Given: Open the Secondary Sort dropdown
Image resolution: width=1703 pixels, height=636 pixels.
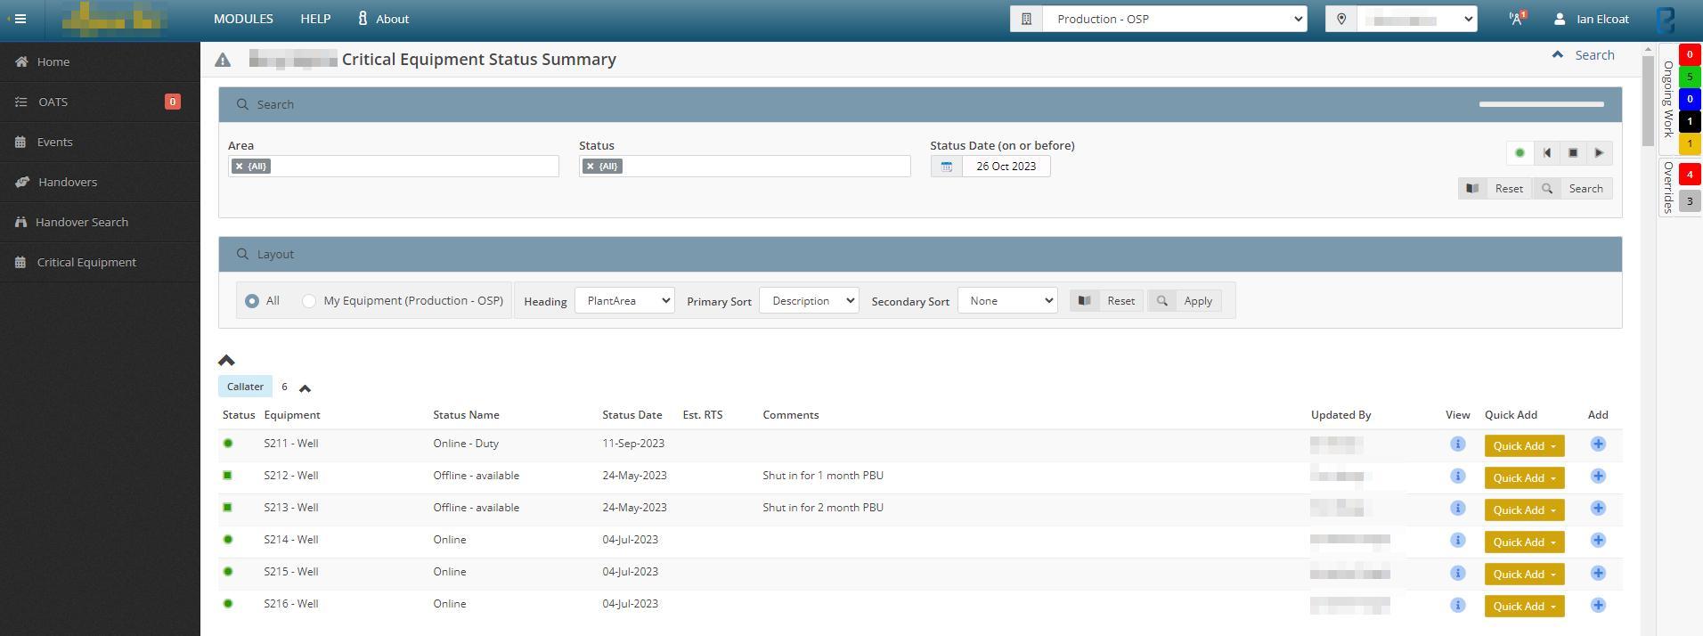Looking at the screenshot, I should pyautogui.click(x=1007, y=301).
